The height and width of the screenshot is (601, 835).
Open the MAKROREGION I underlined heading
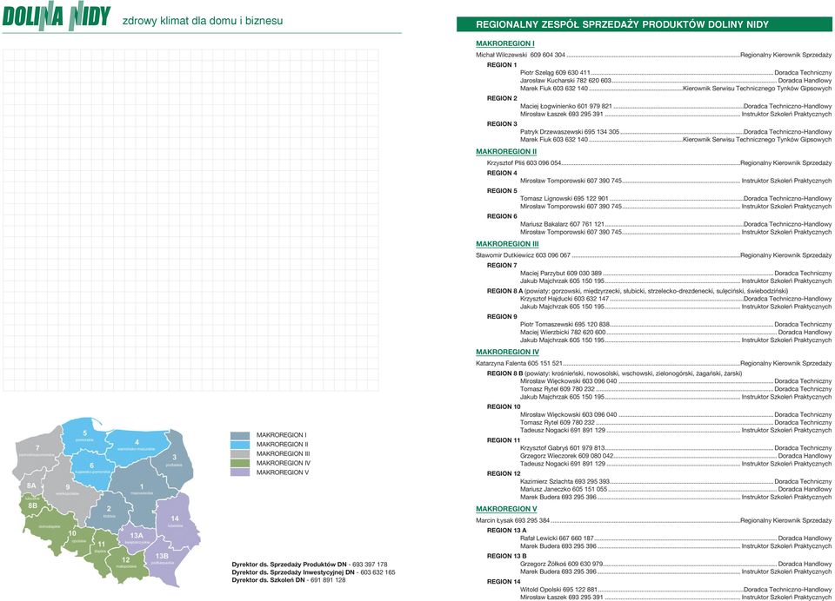504,43
